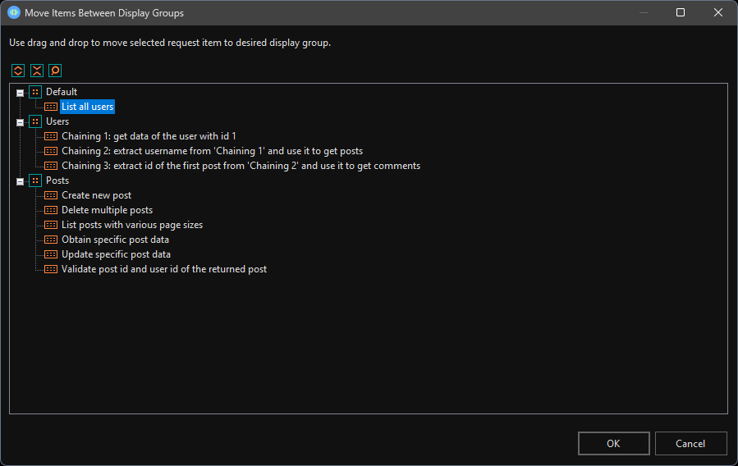Click the icon beside Update specific post data
This screenshot has width=738, height=466.
51,254
